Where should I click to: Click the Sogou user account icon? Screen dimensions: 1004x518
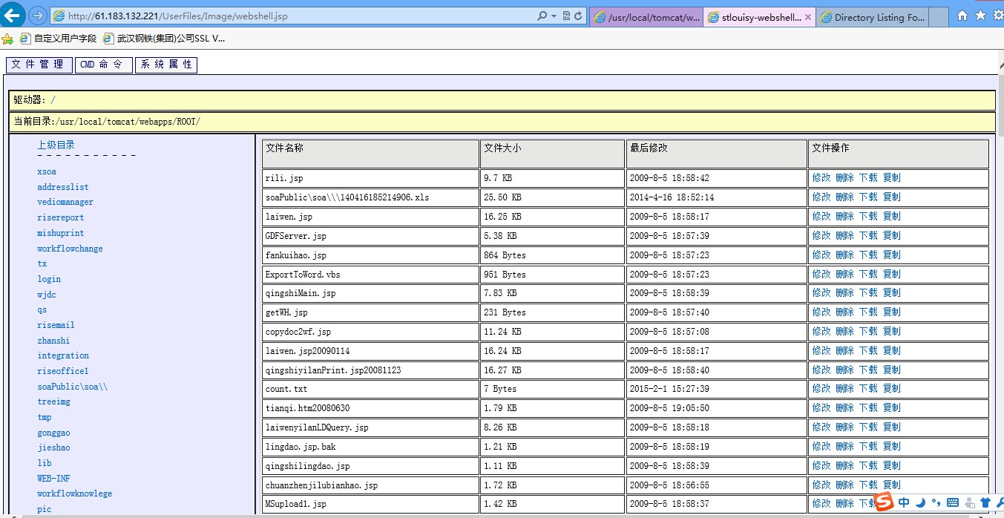point(969,502)
